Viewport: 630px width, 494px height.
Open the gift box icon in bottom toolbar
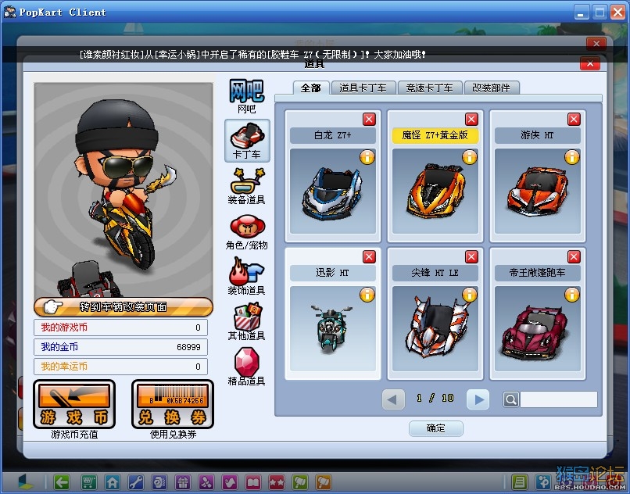click(183, 481)
